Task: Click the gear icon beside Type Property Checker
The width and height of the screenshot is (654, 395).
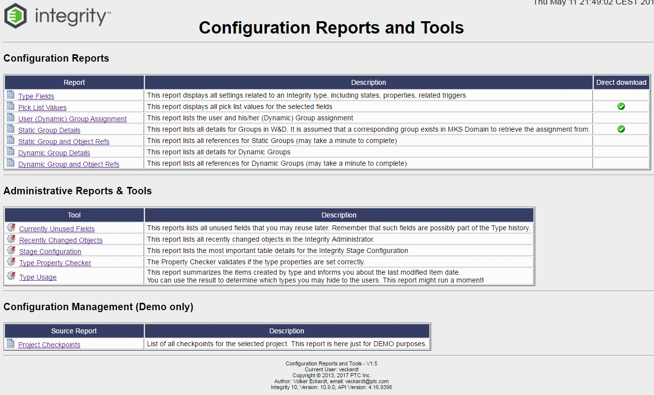Action: (x=11, y=261)
